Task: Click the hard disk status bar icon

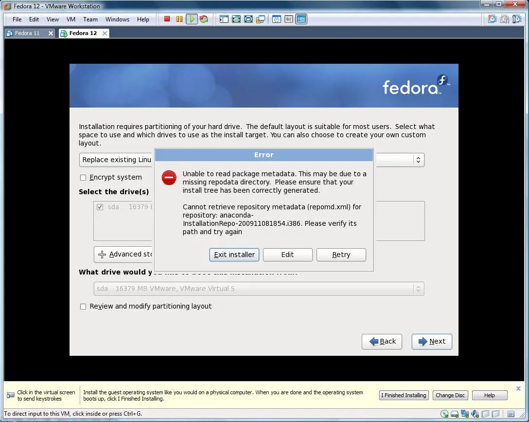Action: (x=455, y=414)
